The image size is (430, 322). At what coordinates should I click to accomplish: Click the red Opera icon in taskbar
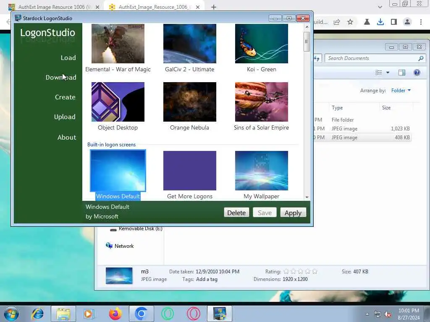(194, 314)
